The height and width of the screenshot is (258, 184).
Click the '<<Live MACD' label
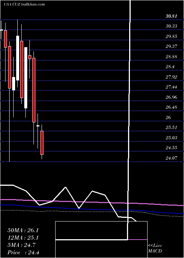point(155,248)
